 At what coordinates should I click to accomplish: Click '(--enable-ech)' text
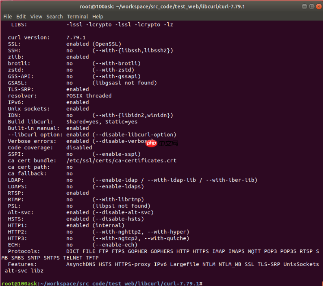pyautogui.click(x=115, y=245)
